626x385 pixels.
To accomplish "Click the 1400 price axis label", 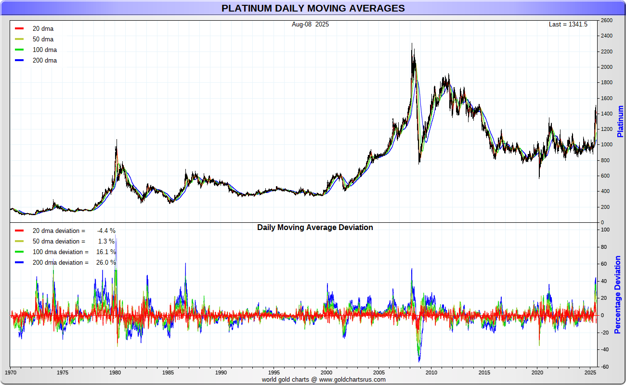I will (606, 114).
